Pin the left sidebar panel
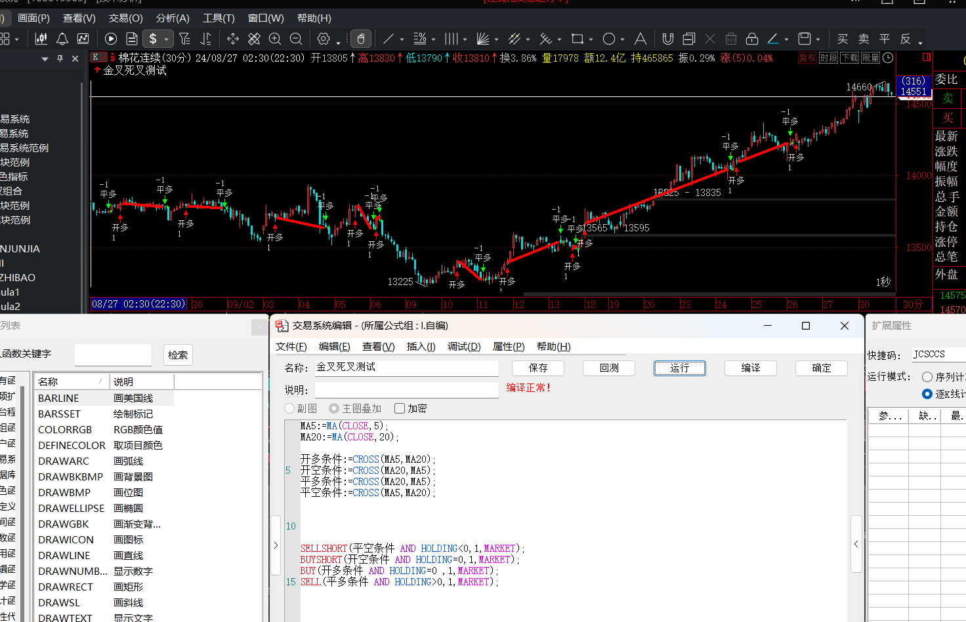Viewport: 966px width, 622px height. click(60, 58)
